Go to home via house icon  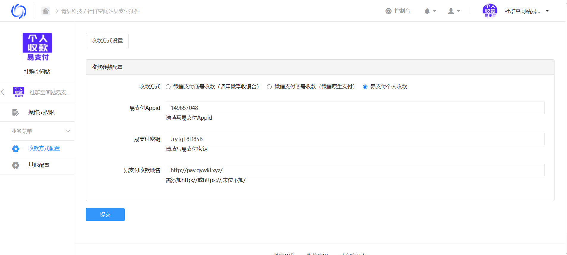click(x=46, y=11)
